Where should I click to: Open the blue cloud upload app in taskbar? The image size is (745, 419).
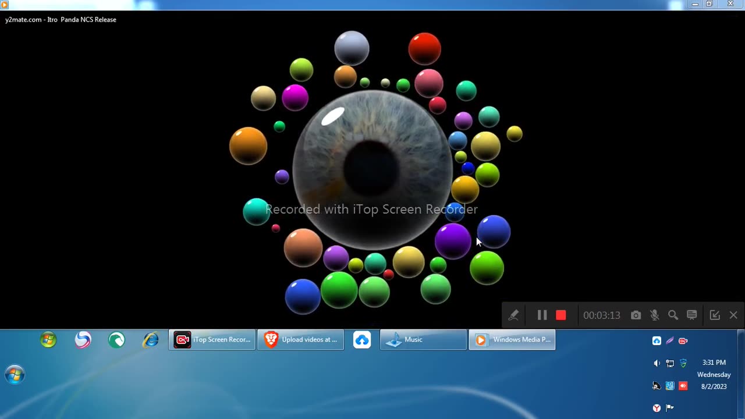(x=362, y=340)
